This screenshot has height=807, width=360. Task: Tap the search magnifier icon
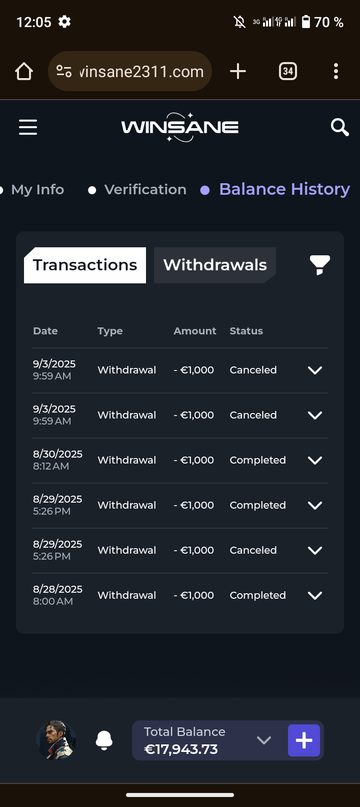point(339,127)
